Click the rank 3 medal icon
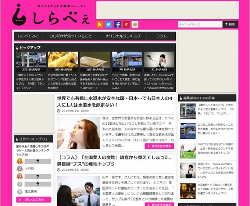This screenshot has width=250, height=206. pyautogui.click(x=19, y=176)
